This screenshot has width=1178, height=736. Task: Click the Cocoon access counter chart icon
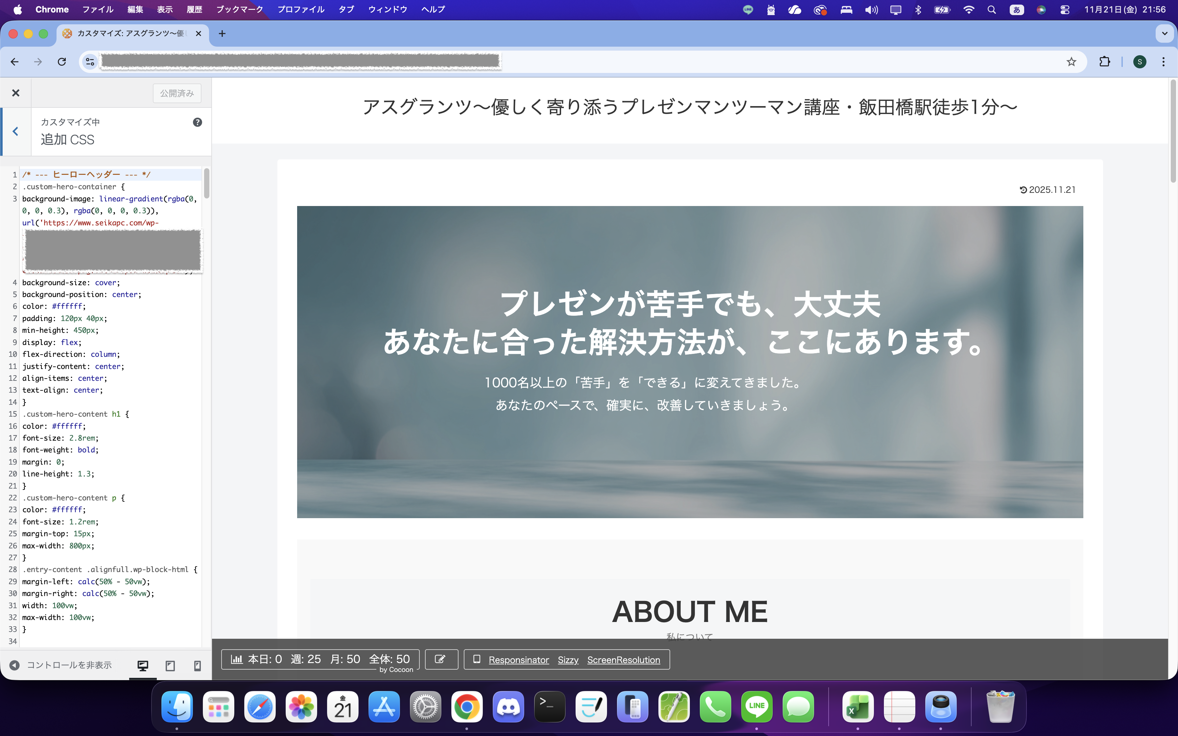pos(238,658)
